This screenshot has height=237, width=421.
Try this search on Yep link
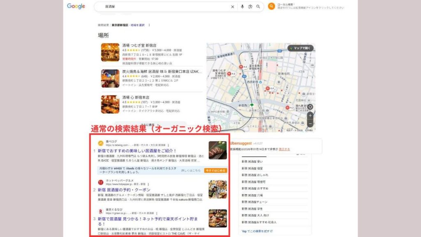(x=257, y=231)
